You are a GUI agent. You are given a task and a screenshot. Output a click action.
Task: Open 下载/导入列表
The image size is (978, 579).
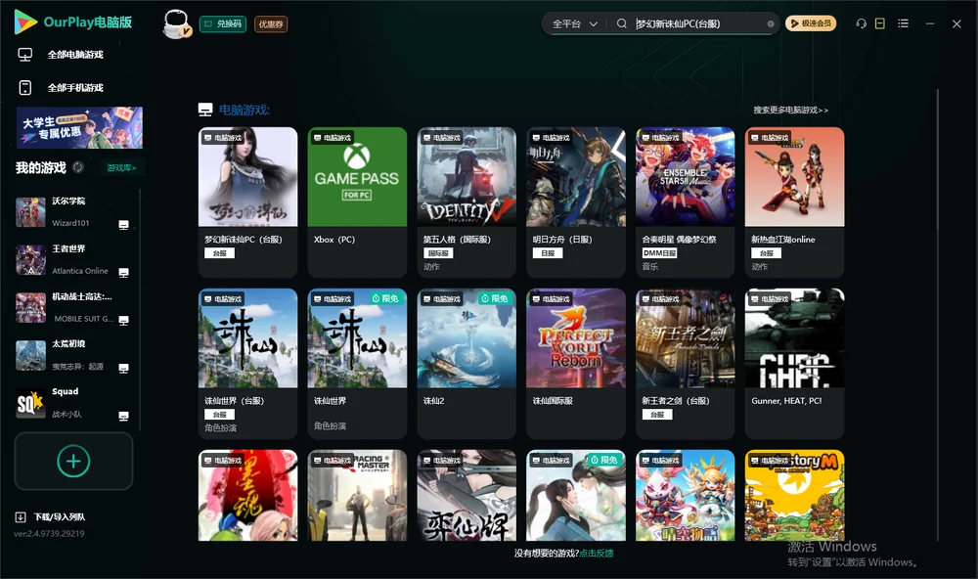(x=60, y=517)
